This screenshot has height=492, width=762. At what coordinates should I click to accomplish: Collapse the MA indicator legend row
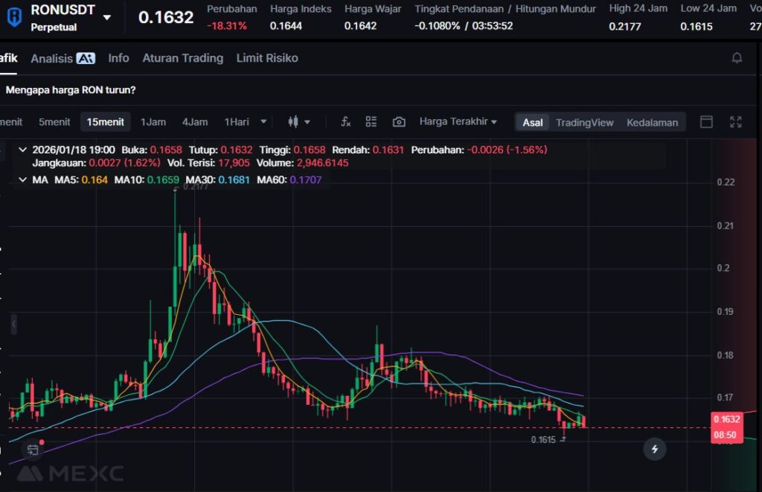23,180
